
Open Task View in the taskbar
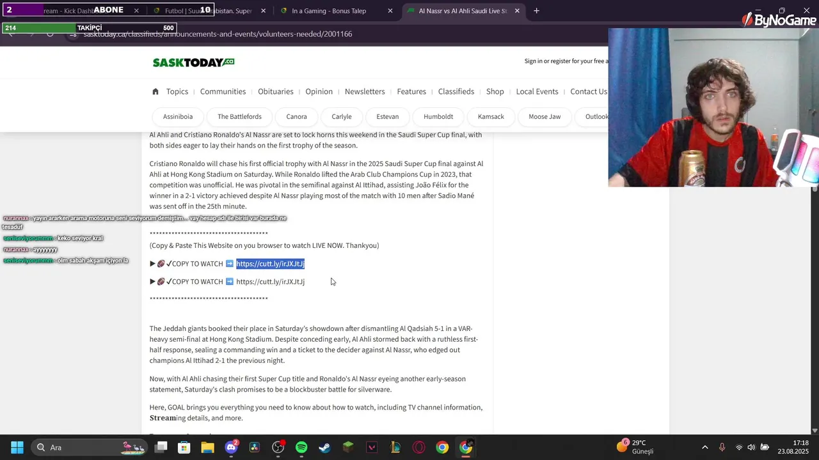[x=161, y=447]
